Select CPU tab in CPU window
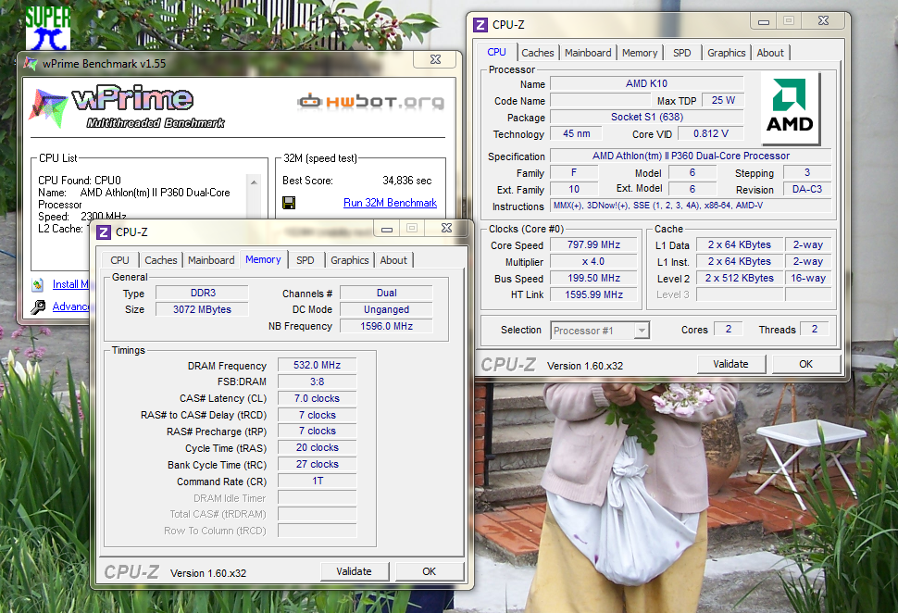Viewport: 898px width, 613px height. coord(496,52)
